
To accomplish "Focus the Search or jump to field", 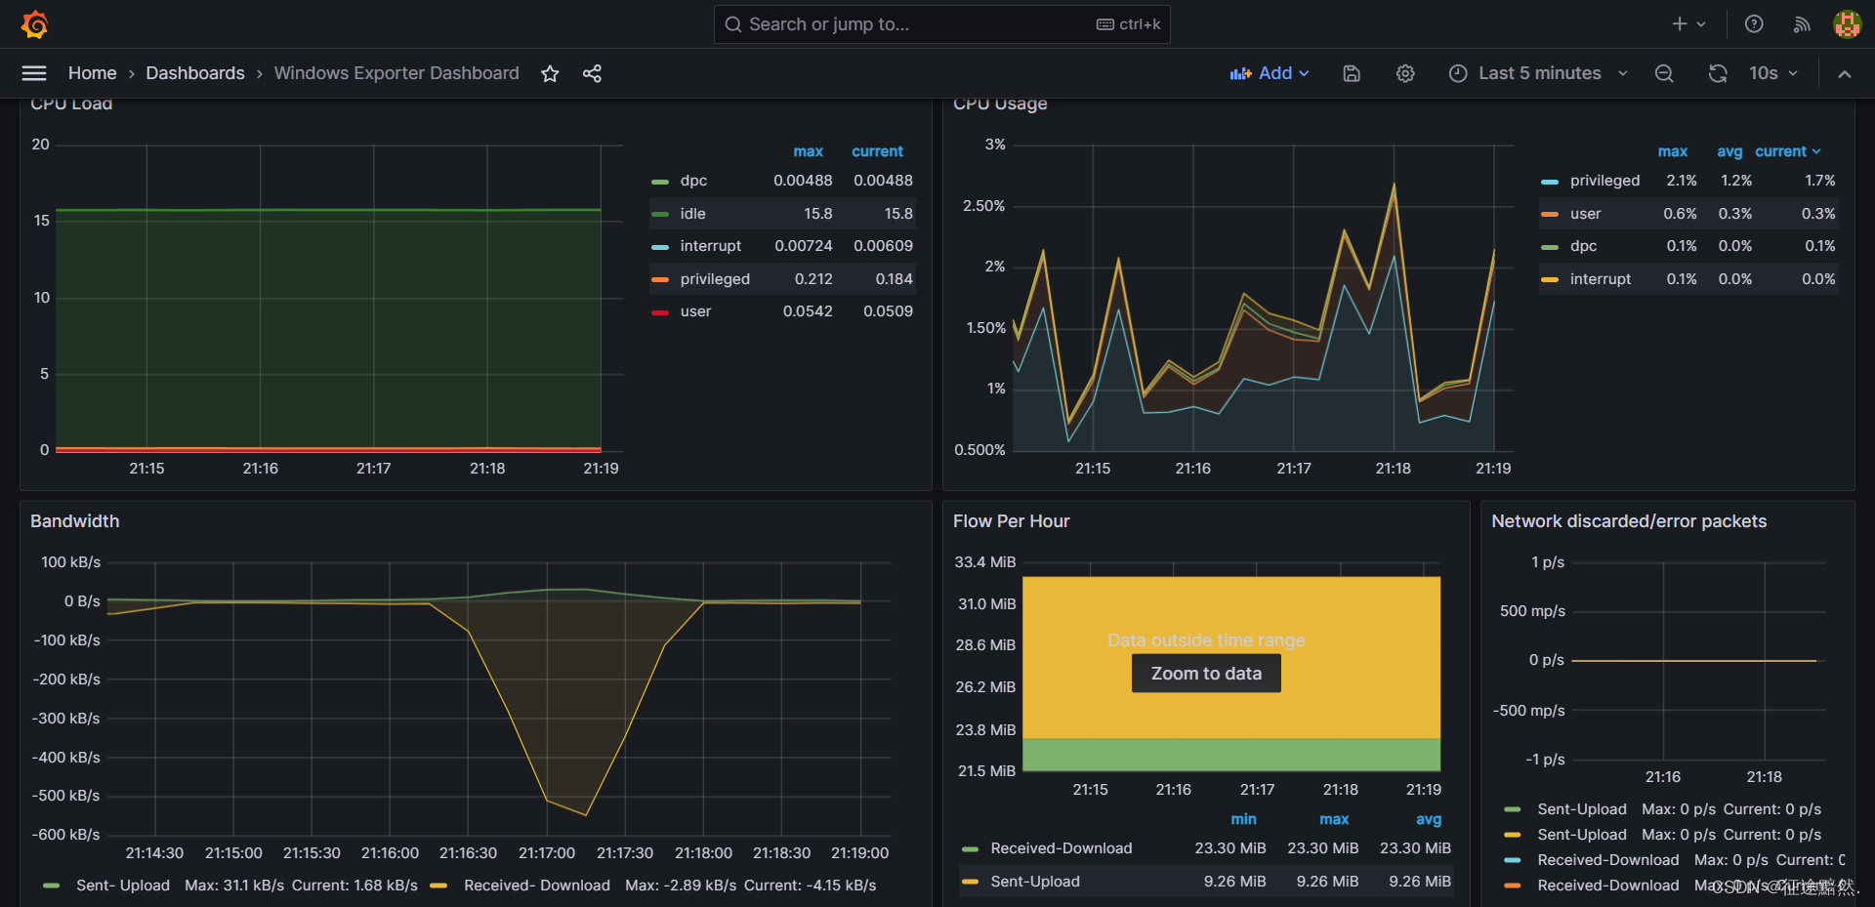I will (x=941, y=24).
